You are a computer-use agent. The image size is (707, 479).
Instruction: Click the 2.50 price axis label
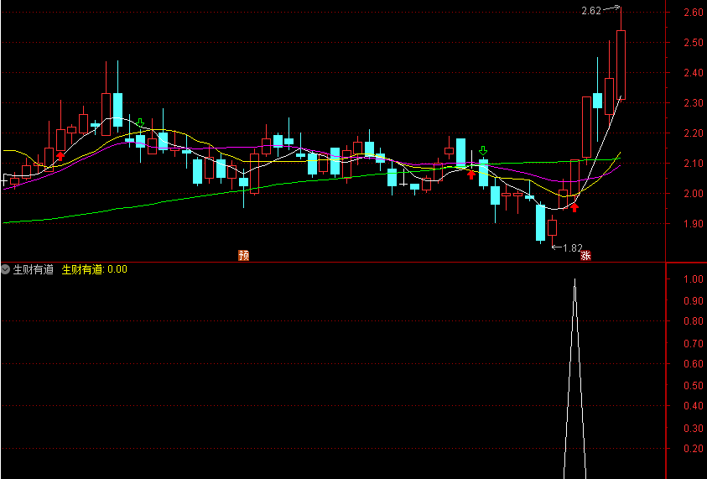(x=694, y=43)
